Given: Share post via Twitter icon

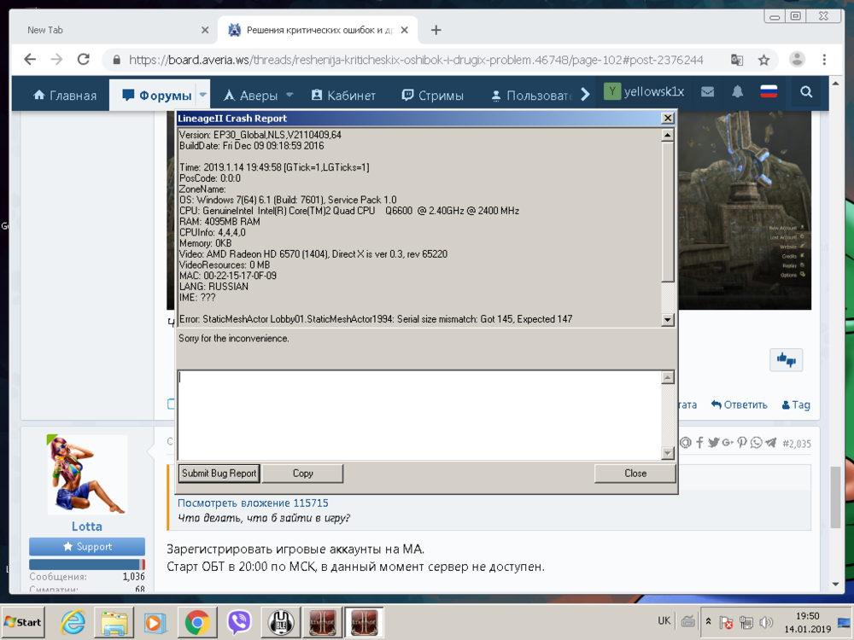Looking at the screenshot, I should pos(713,442).
